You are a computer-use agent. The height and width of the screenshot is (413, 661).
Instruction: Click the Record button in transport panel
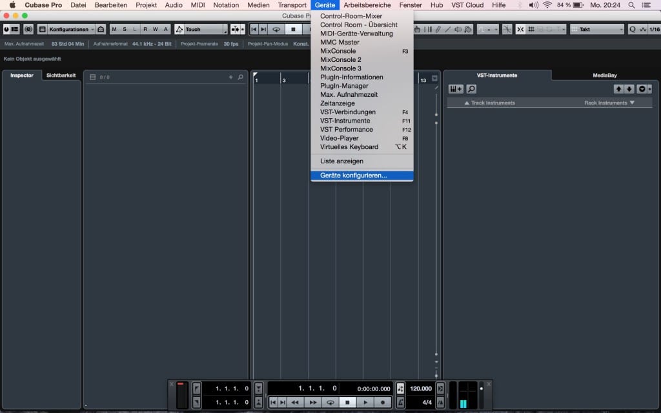tap(382, 403)
